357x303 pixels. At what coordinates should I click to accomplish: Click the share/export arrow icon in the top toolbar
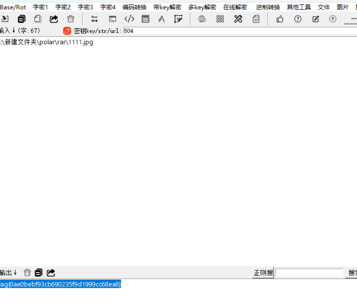[x=54, y=19]
